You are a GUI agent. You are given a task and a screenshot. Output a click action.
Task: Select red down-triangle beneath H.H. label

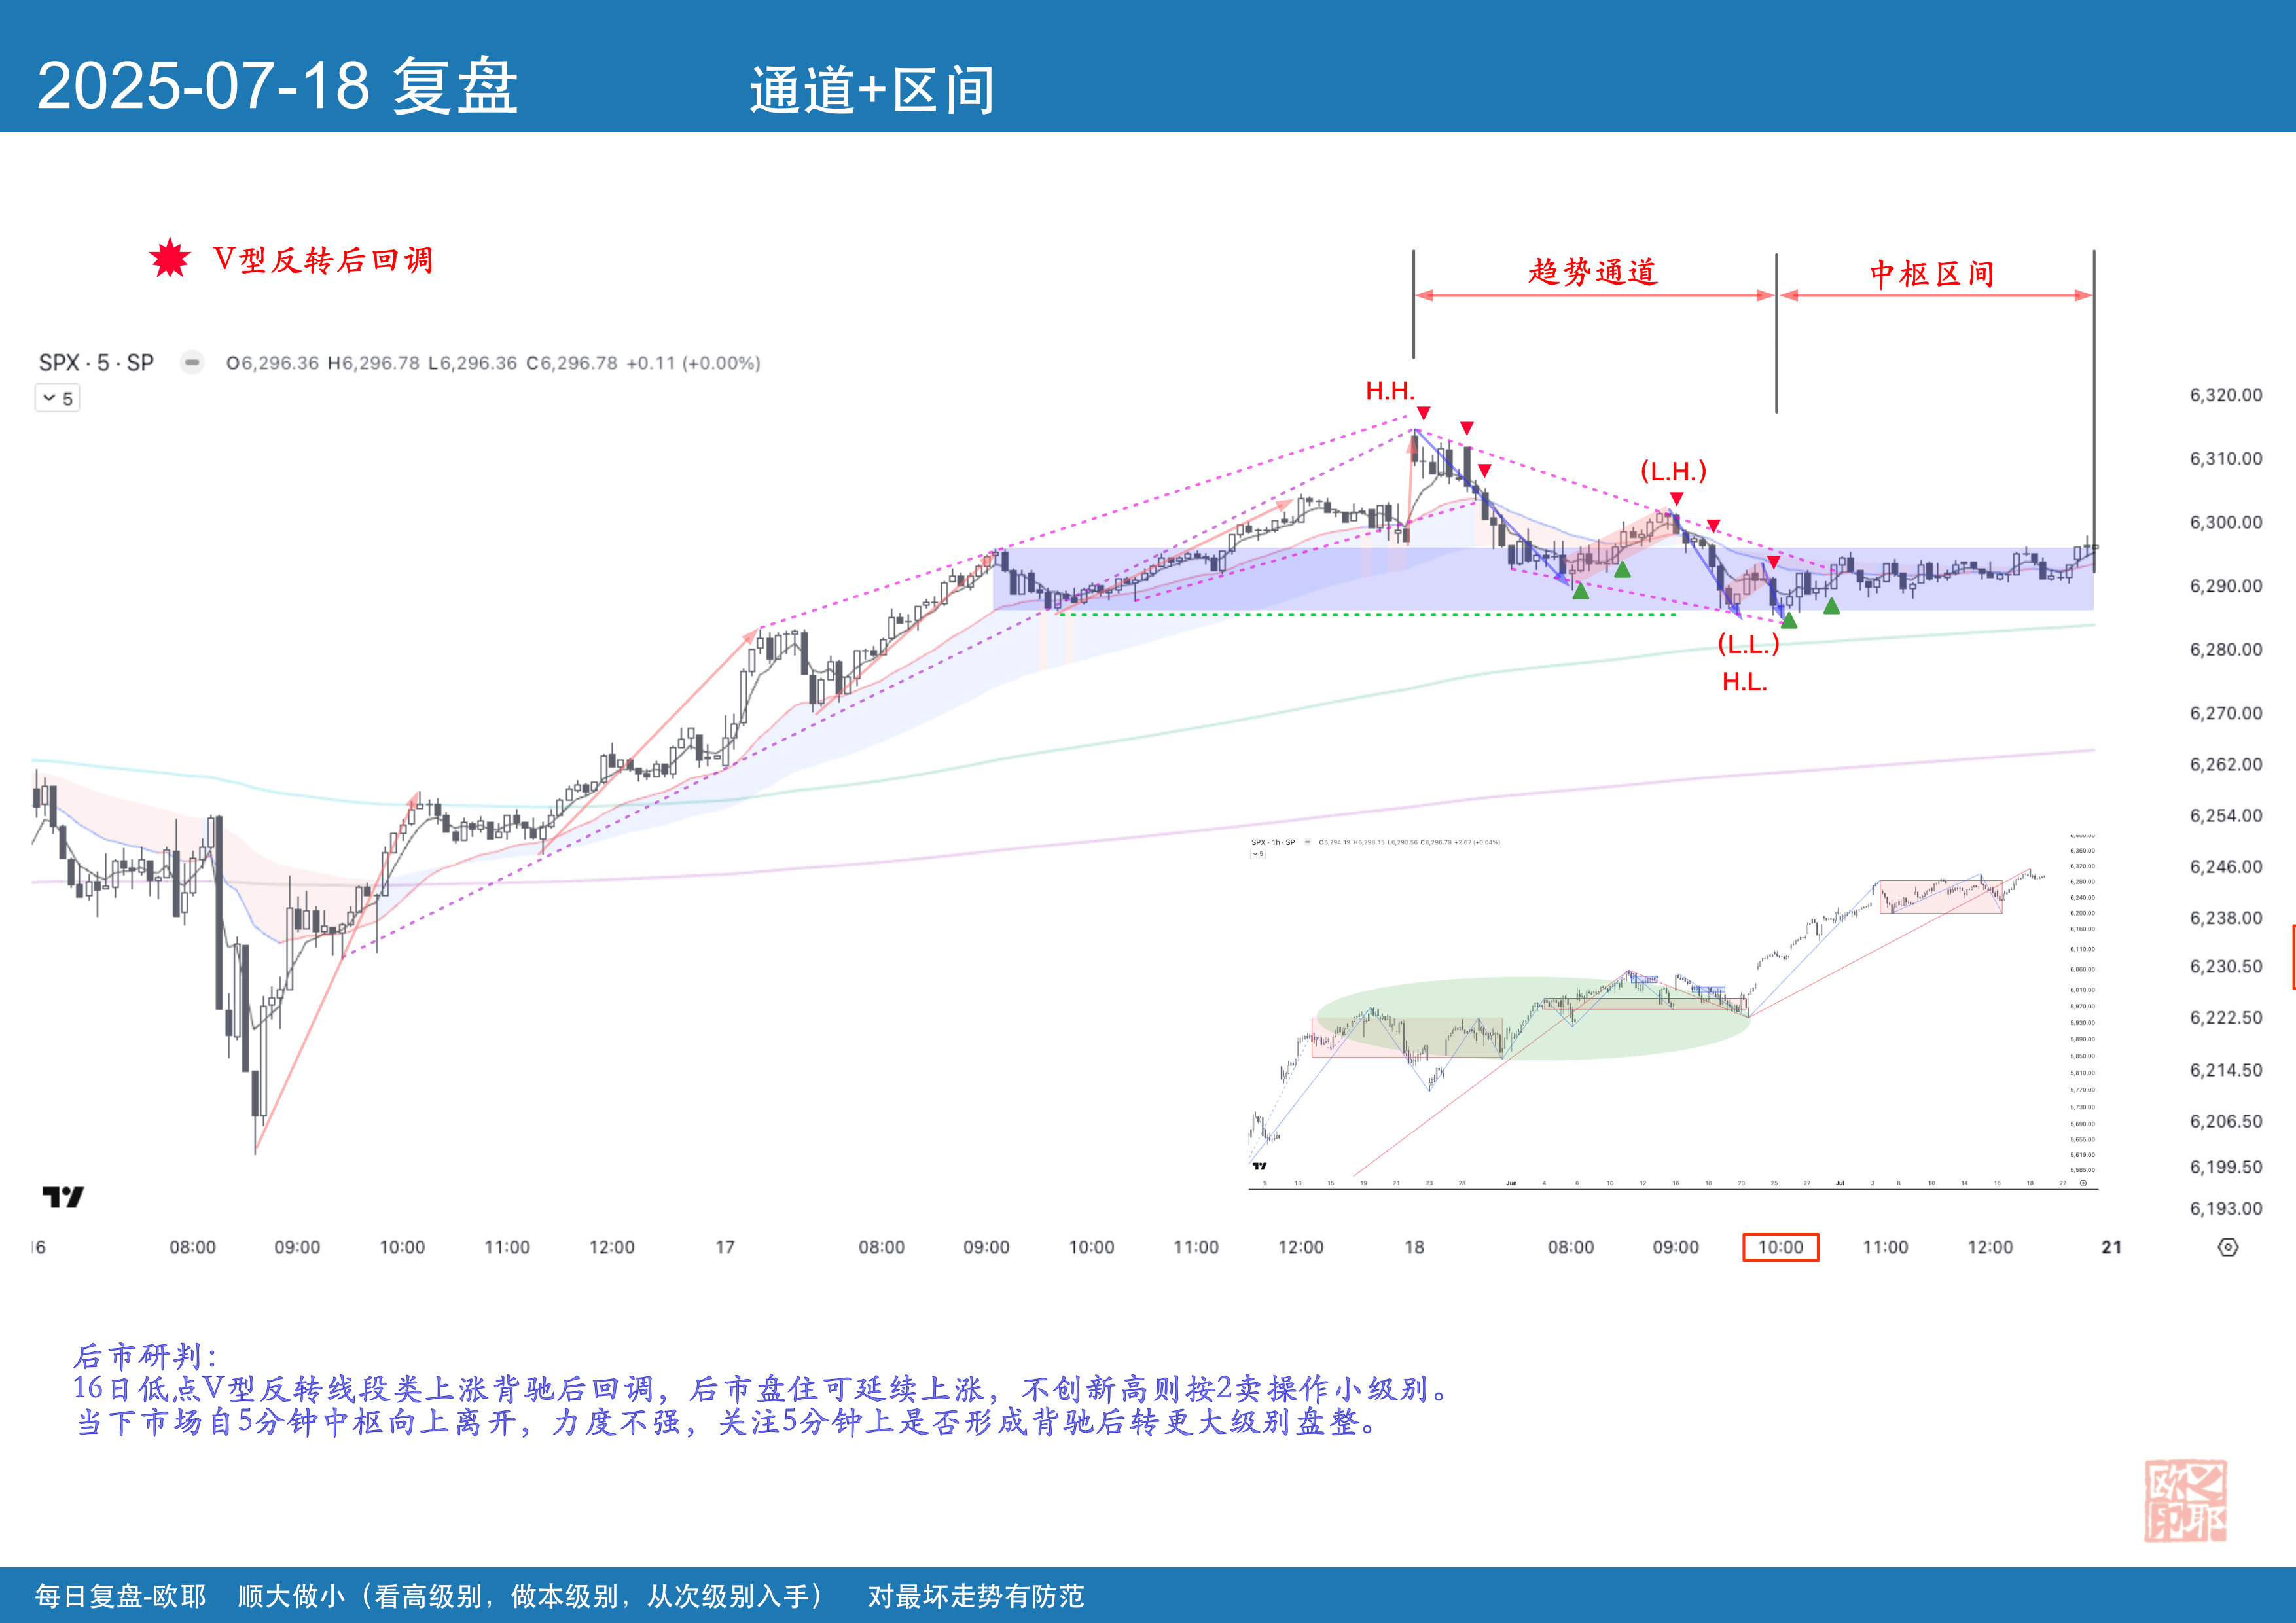1423,413
